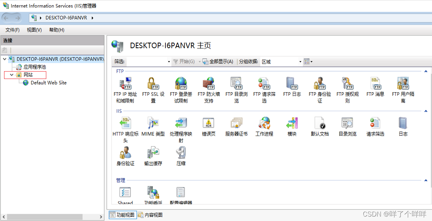Collapse the 管理 group section

click(426, 180)
